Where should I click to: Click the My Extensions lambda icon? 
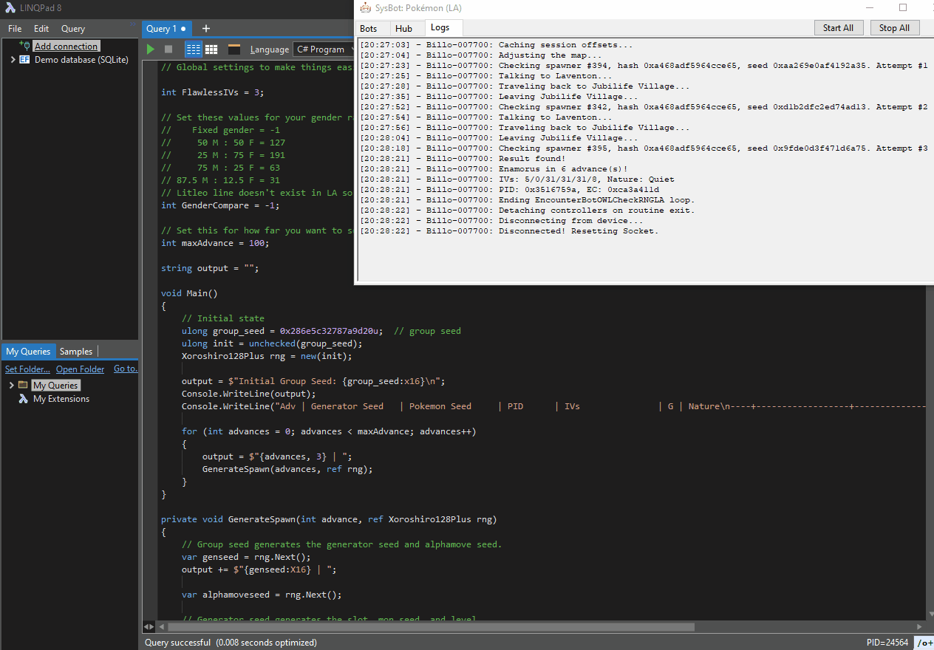[x=24, y=399]
